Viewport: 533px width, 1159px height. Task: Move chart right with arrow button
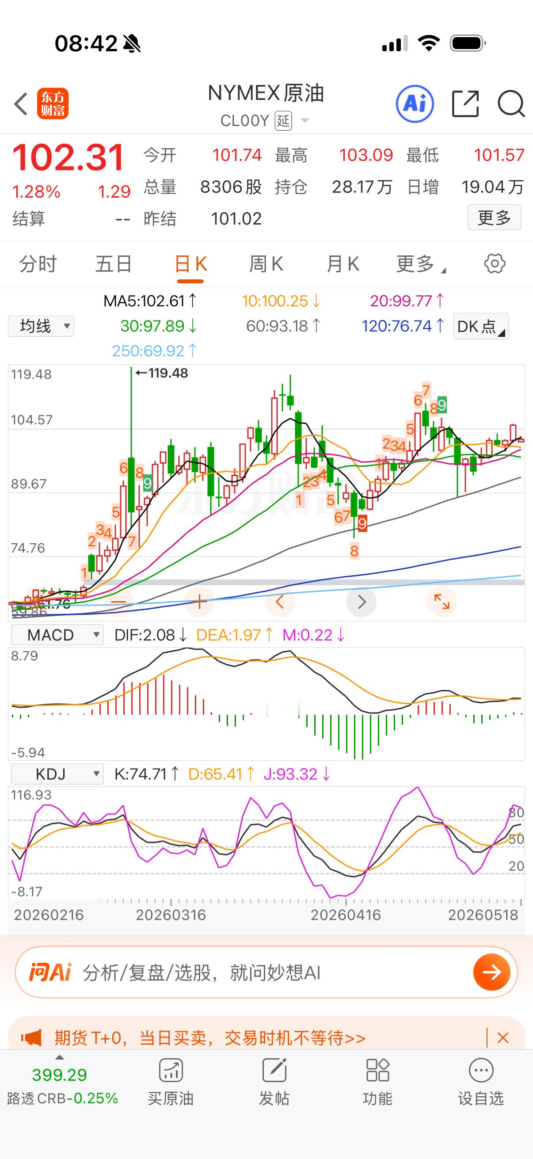[361, 602]
